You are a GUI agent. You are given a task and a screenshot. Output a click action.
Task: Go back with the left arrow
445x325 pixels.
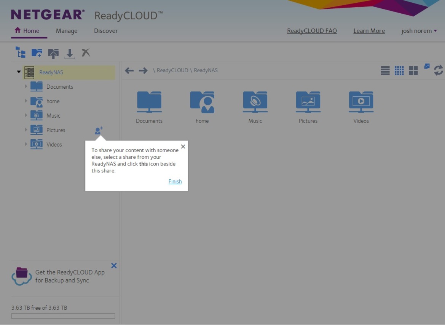coord(129,70)
